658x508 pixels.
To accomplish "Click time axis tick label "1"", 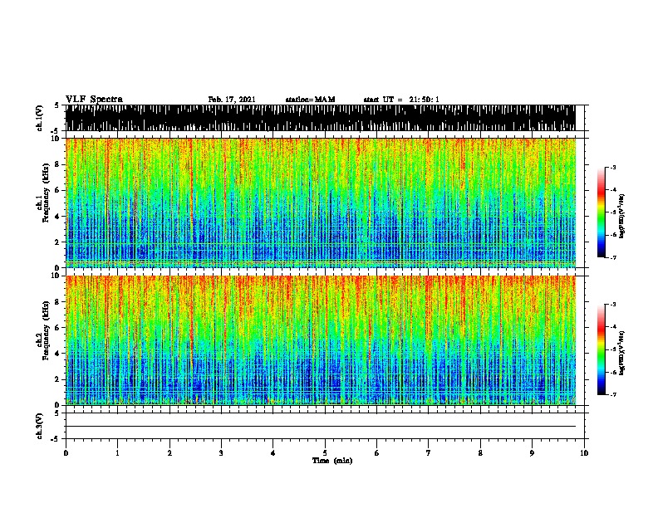I will point(117,453).
